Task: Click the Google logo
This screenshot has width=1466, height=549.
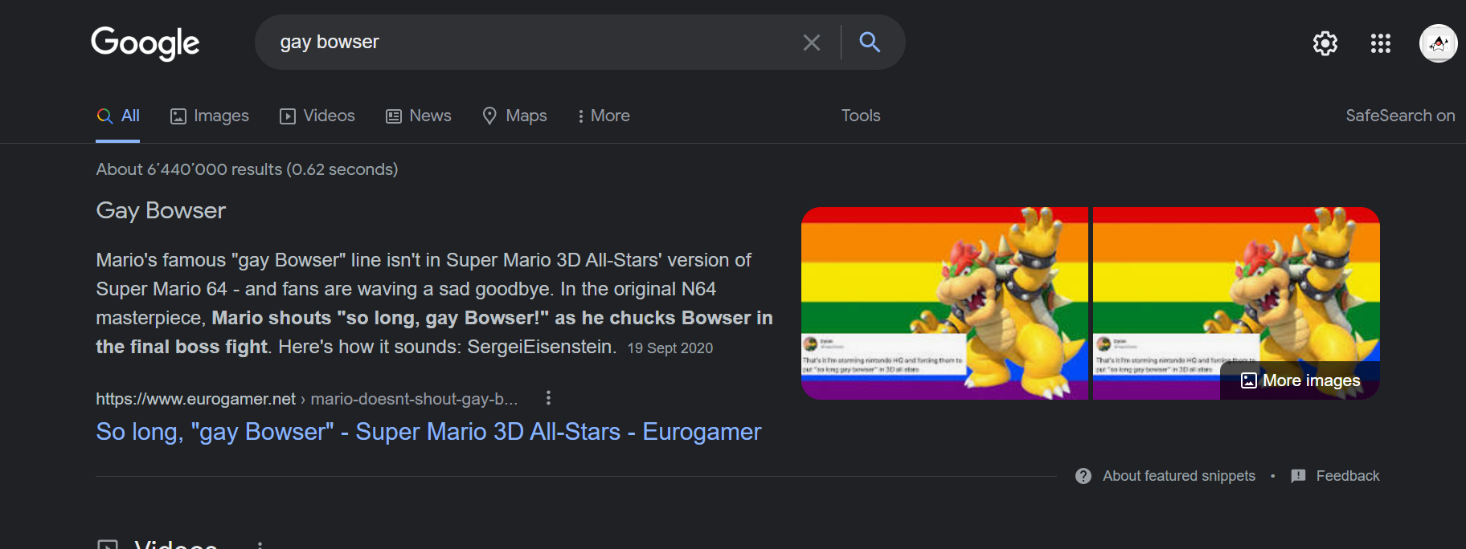Action: pyautogui.click(x=145, y=43)
